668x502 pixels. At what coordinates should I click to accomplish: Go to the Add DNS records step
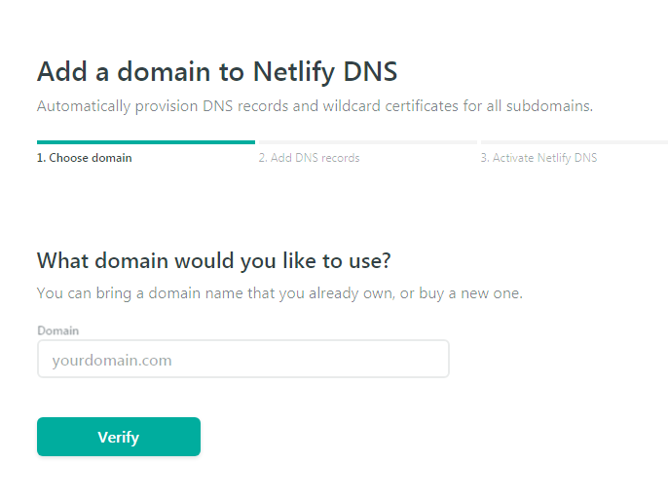pos(309,158)
